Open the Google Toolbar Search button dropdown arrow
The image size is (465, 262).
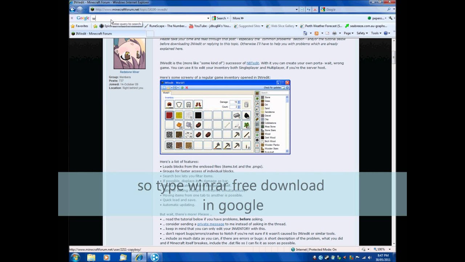click(x=228, y=18)
